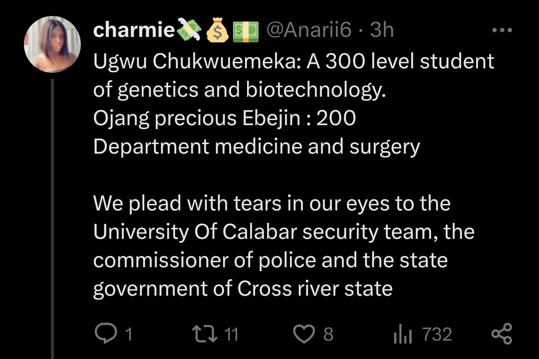539x359 pixels.
Task: Click the dollar banknote emoji before the handle
Action: click(x=245, y=32)
